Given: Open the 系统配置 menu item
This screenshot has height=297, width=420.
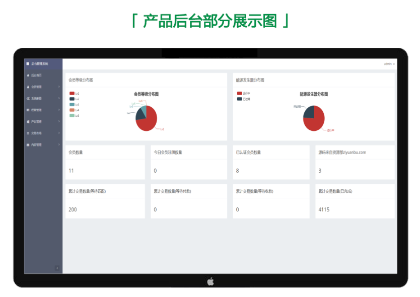Looking at the screenshot, I should [37, 98].
